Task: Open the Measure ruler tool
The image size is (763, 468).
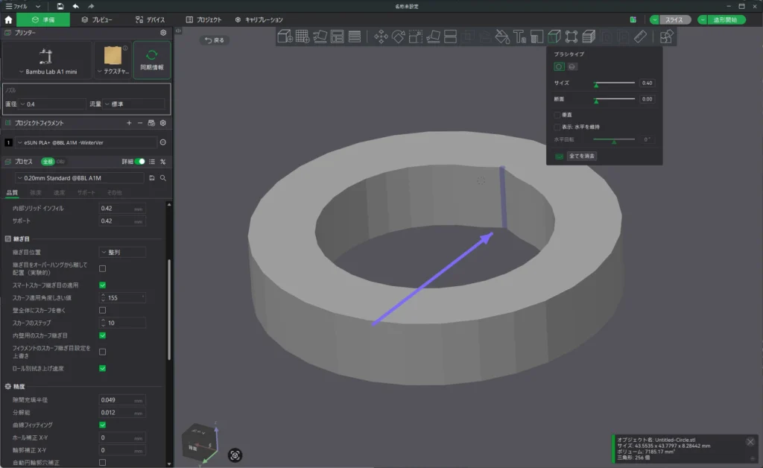Action: pyautogui.click(x=640, y=36)
